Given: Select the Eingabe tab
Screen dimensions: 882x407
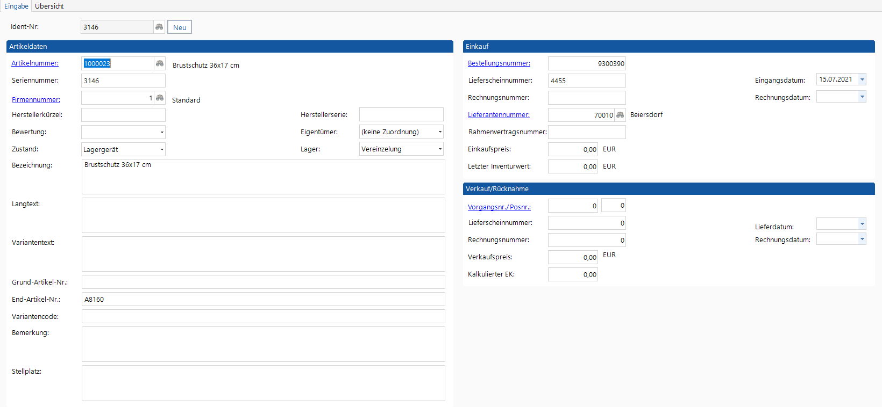Looking at the screenshot, I should pyautogui.click(x=16, y=6).
